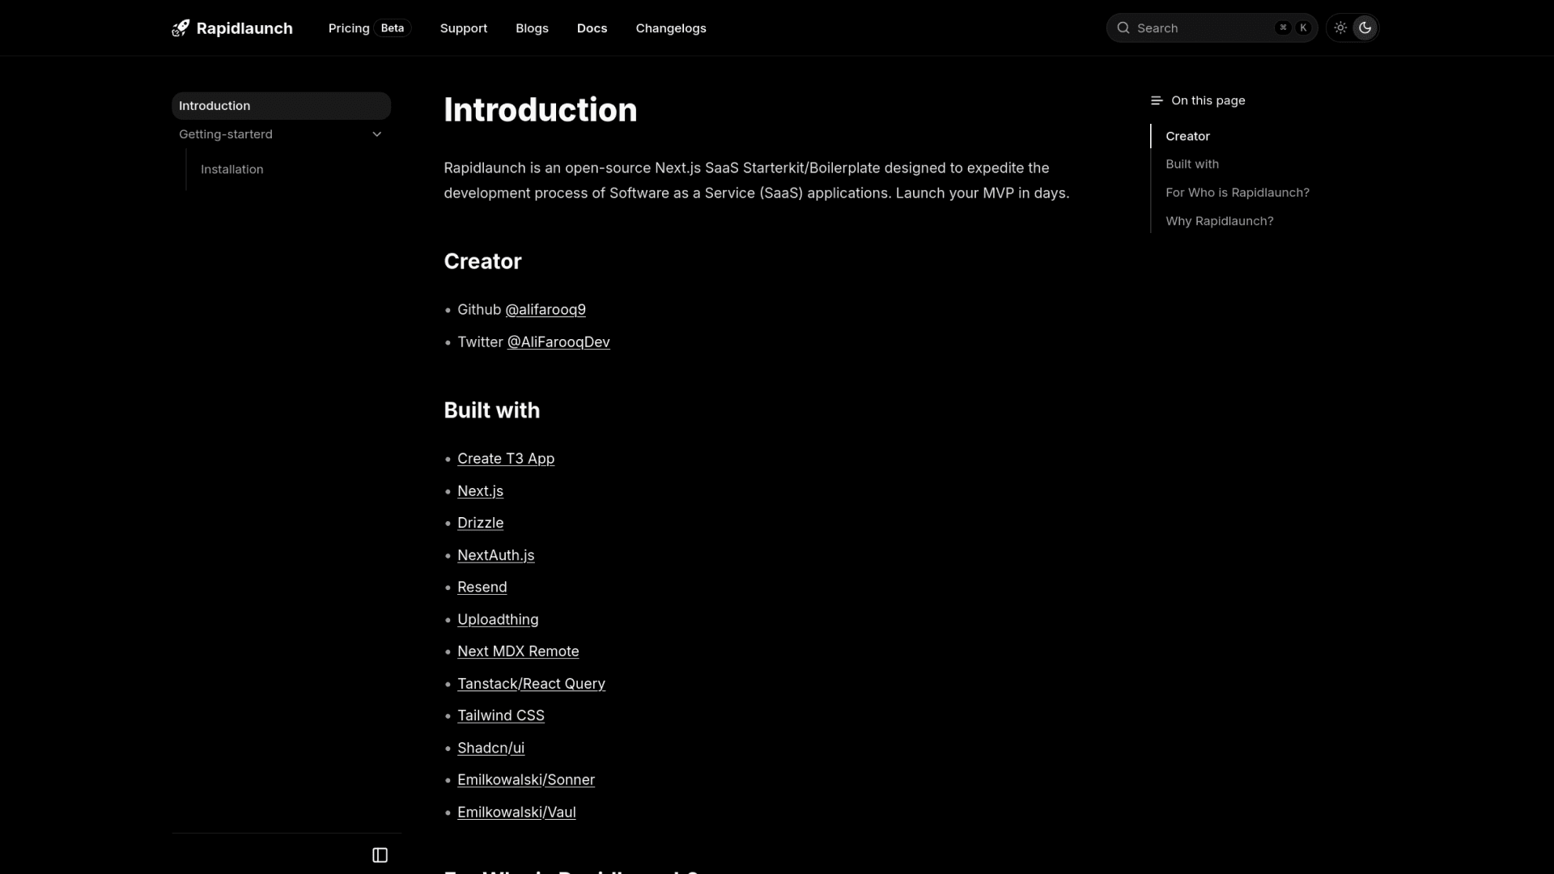Select Installation in the sidebar
This screenshot has width=1554, height=874.
tap(232, 169)
